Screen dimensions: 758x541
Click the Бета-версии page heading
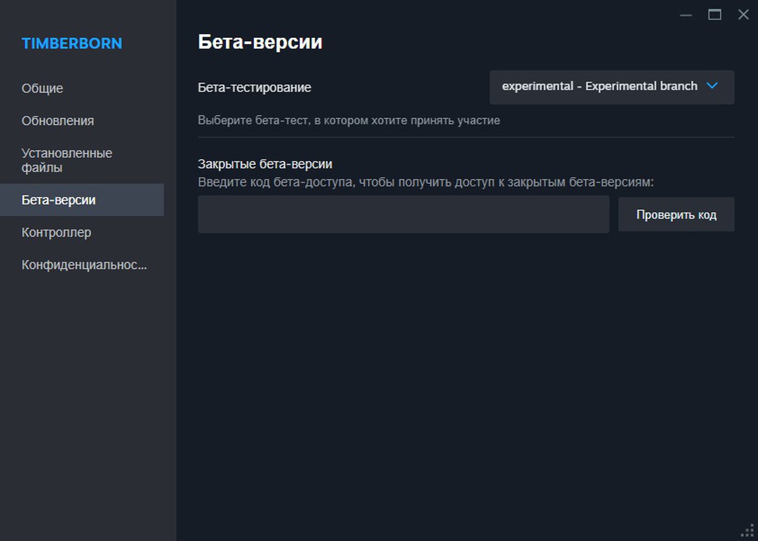(260, 42)
